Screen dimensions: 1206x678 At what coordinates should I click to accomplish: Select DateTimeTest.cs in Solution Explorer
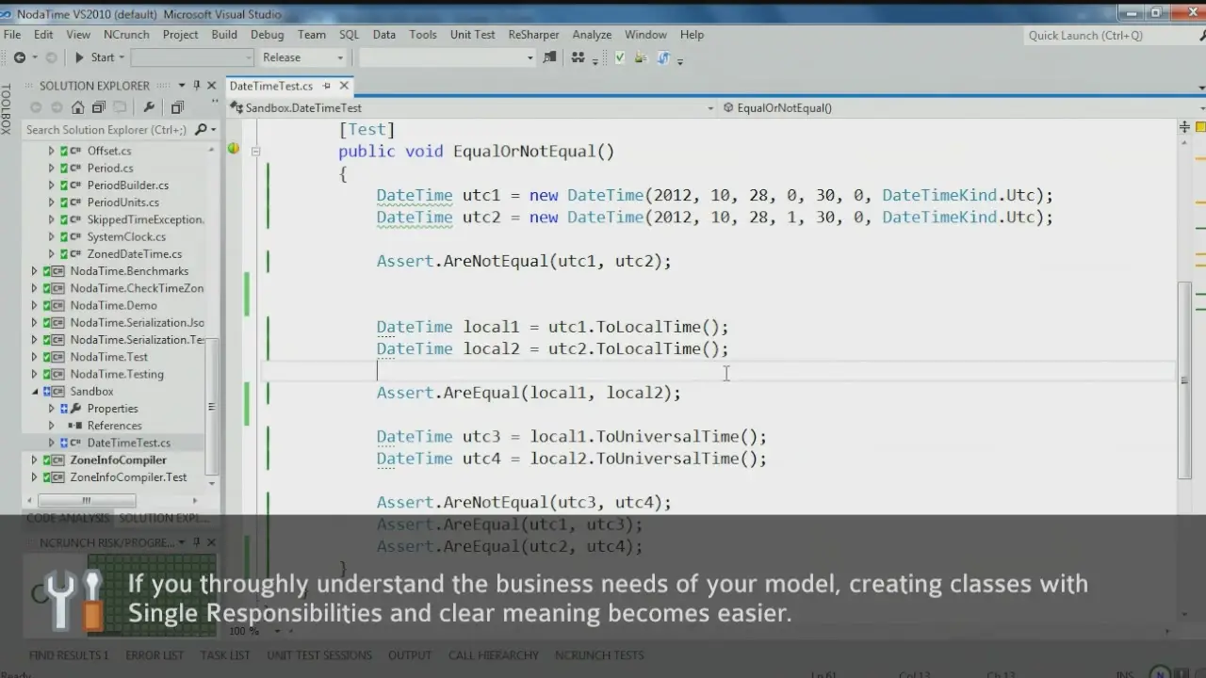point(129,443)
